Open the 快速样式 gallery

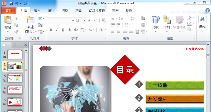179,24
